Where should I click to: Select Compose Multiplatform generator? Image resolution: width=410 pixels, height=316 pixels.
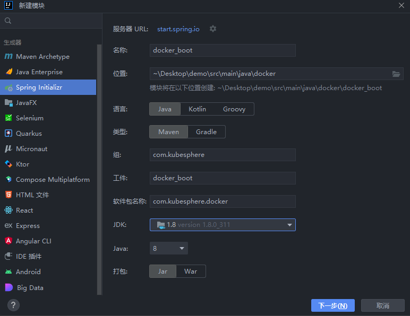tap(48, 180)
